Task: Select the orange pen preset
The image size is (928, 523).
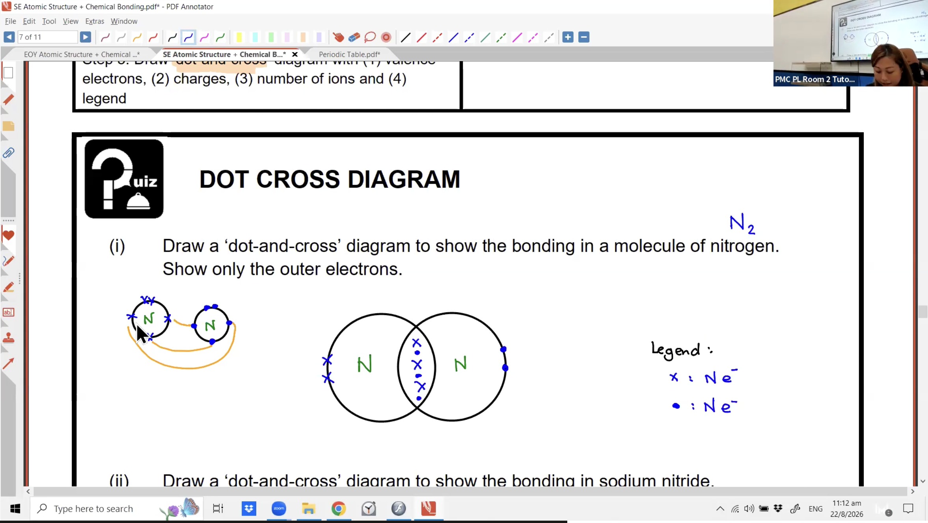Action: 137,37
